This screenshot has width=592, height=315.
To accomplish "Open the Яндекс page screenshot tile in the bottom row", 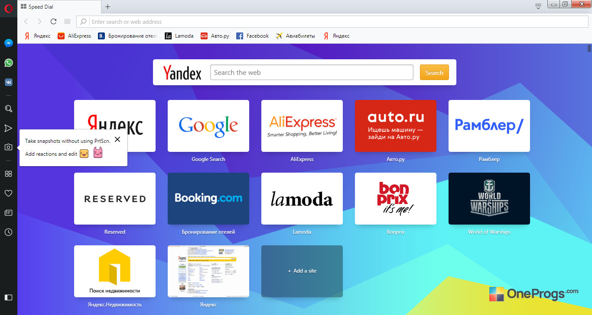I will click(x=208, y=271).
